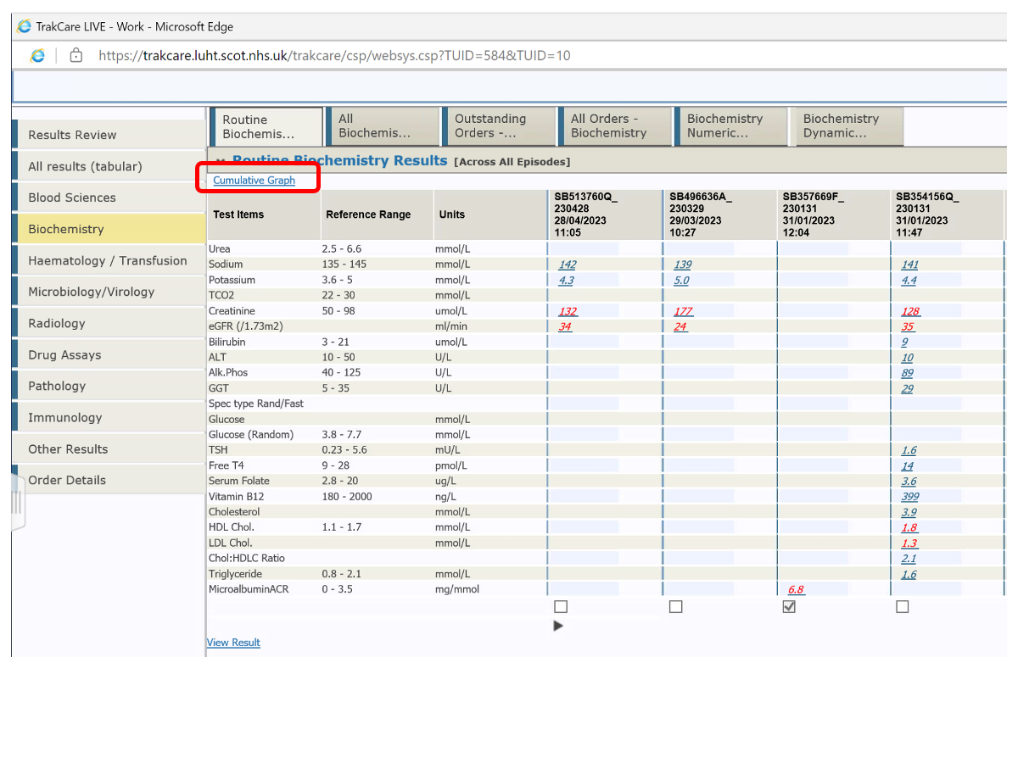Click the View Result link
The width and height of the screenshot is (1018, 763).
point(233,643)
